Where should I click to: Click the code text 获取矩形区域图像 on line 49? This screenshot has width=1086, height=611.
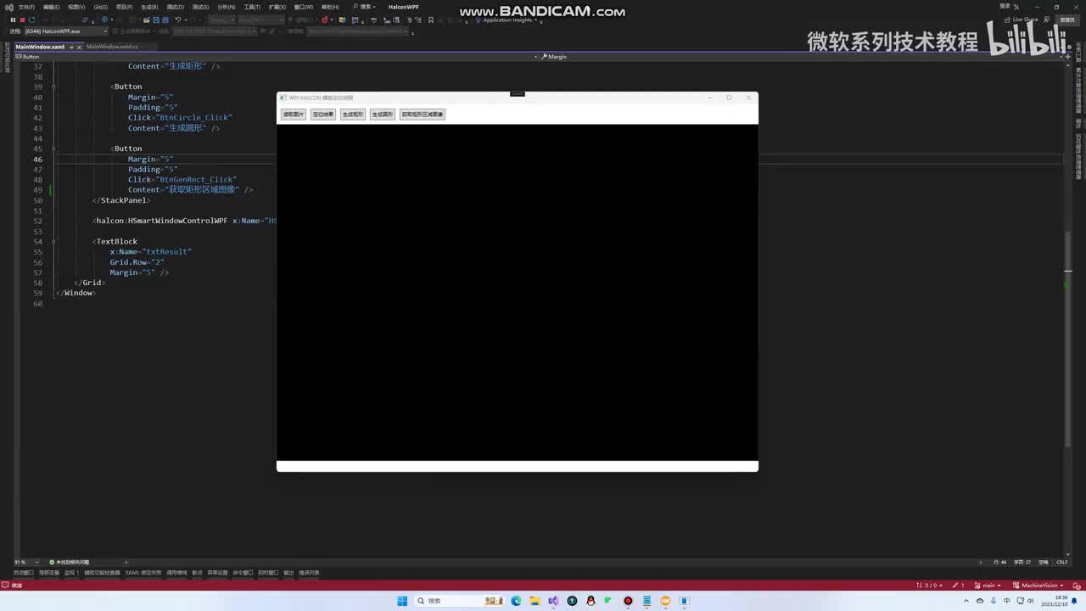(204, 190)
